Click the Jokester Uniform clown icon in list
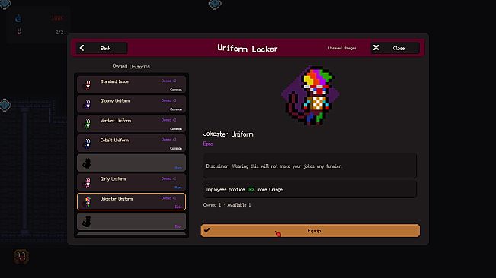Image resolution: width=496 pixels, height=278 pixels. 88,202
